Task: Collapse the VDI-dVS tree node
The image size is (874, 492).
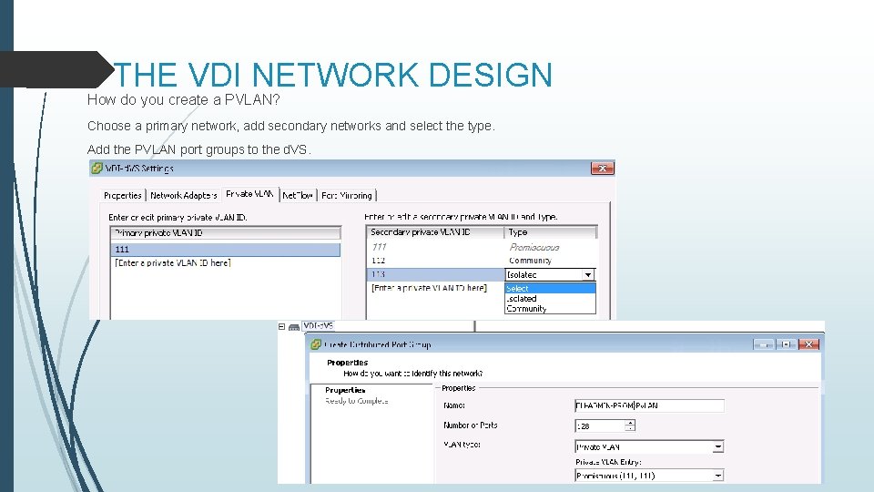Action: pyautogui.click(x=282, y=326)
